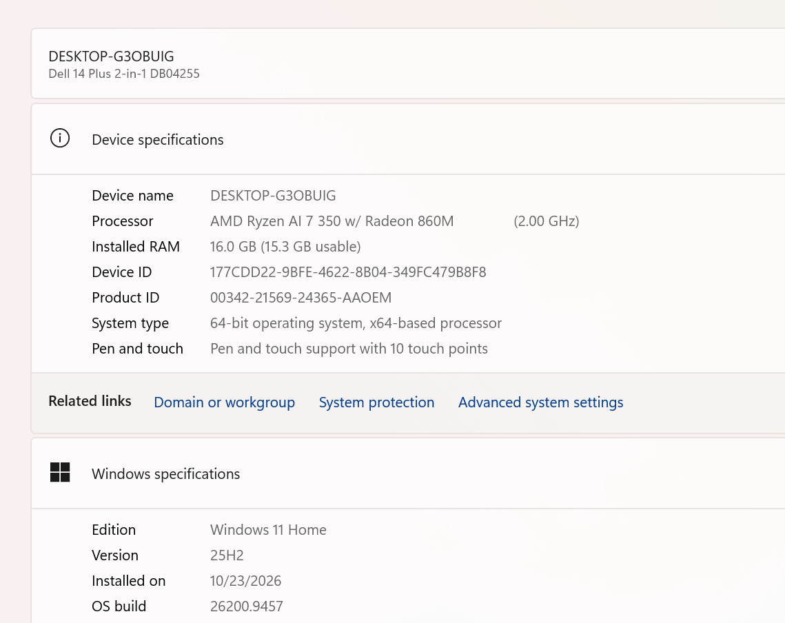
Task: Click the Edition label
Action: (x=114, y=529)
